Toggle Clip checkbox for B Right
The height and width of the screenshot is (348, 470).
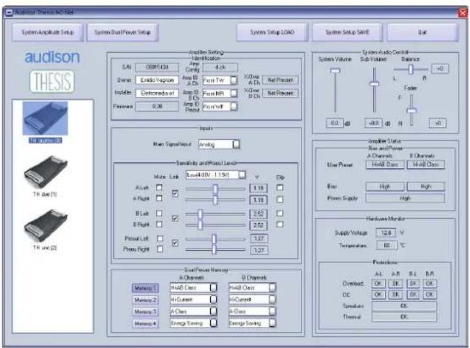[x=280, y=225]
